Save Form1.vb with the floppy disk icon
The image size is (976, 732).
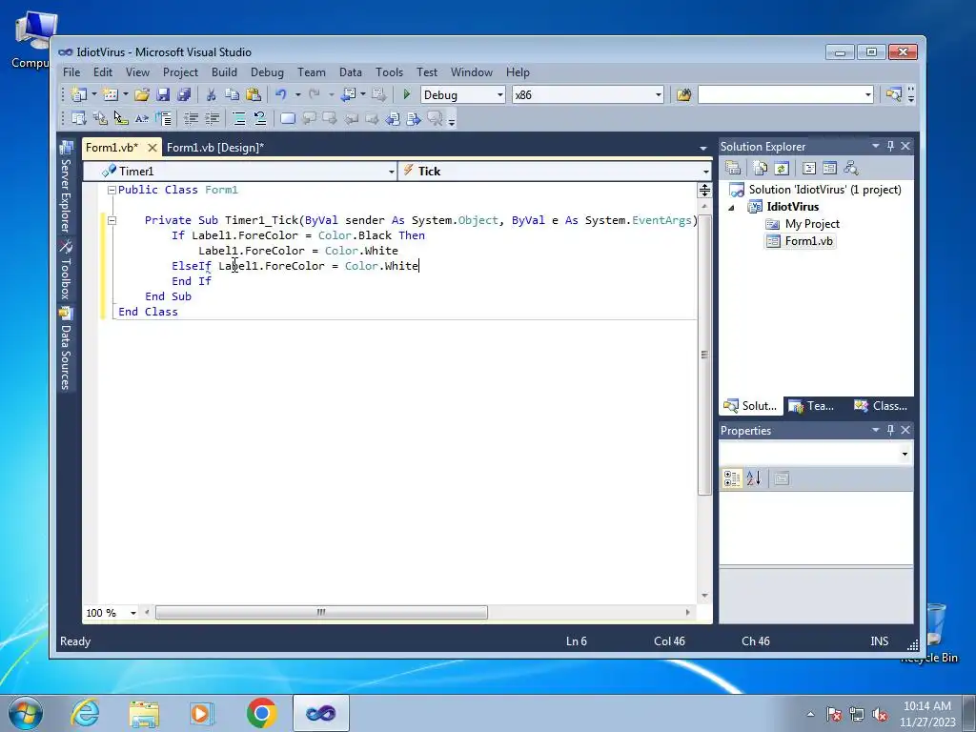click(163, 94)
